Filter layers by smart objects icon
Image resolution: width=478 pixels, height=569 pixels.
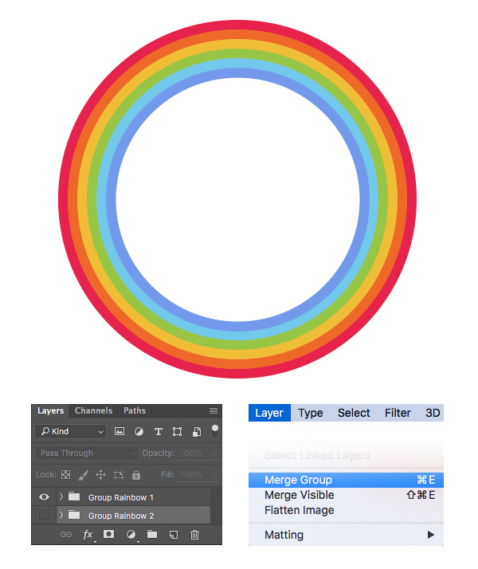[197, 431]
